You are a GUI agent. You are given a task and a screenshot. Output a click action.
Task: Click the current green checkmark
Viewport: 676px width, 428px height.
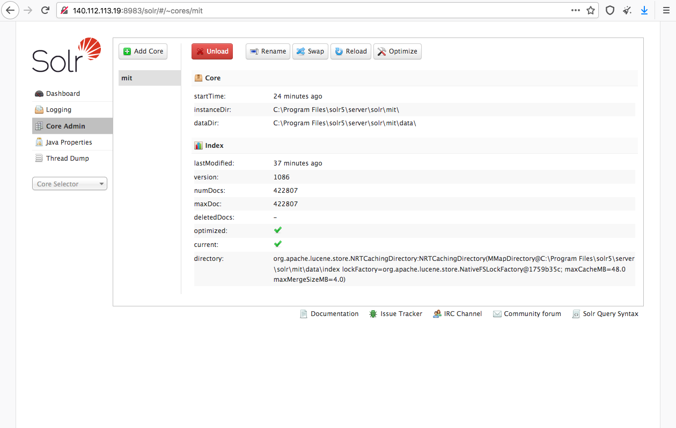coord(278,244)
